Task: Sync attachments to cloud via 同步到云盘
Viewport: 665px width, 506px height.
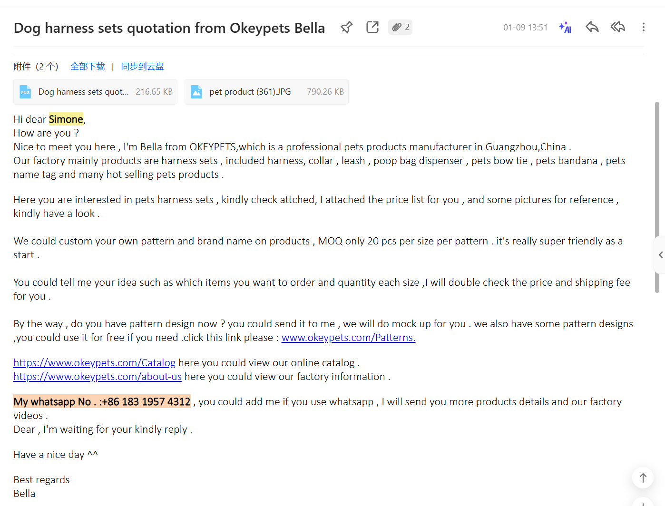Action: [142, 67]
